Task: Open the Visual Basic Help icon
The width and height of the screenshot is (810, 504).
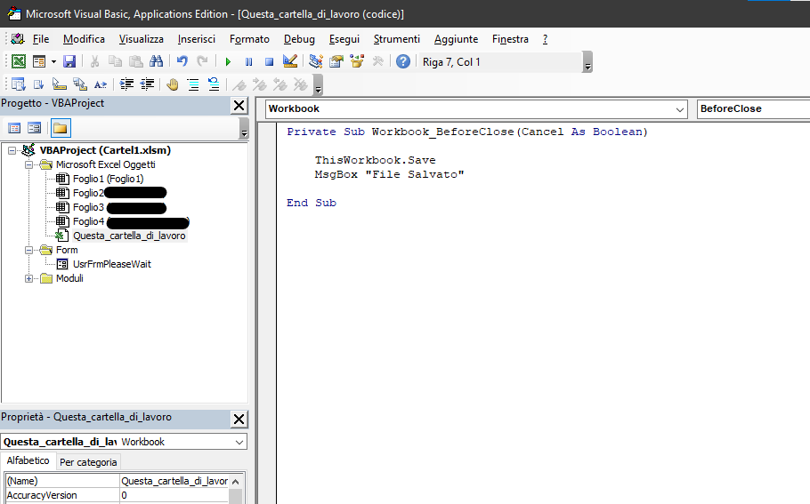Action: click(403, 61)
